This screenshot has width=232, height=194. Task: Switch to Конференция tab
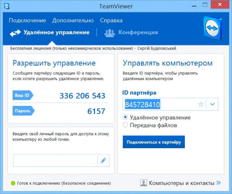pyautogui.click(x=131, y=33)
